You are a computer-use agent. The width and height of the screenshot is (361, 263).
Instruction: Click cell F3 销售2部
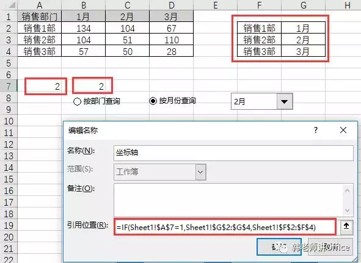click(x=259, y=40)
